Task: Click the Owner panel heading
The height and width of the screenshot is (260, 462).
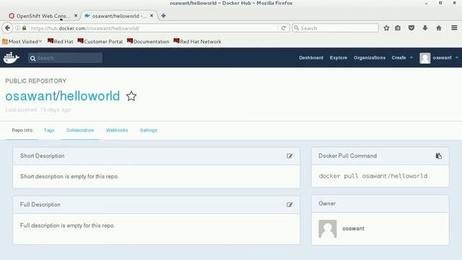Action: pos(327,204)
